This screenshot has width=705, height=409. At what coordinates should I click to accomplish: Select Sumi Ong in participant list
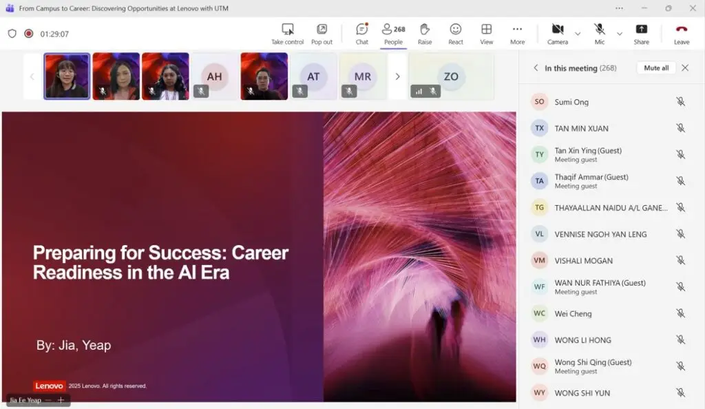(x=571, y=102)
